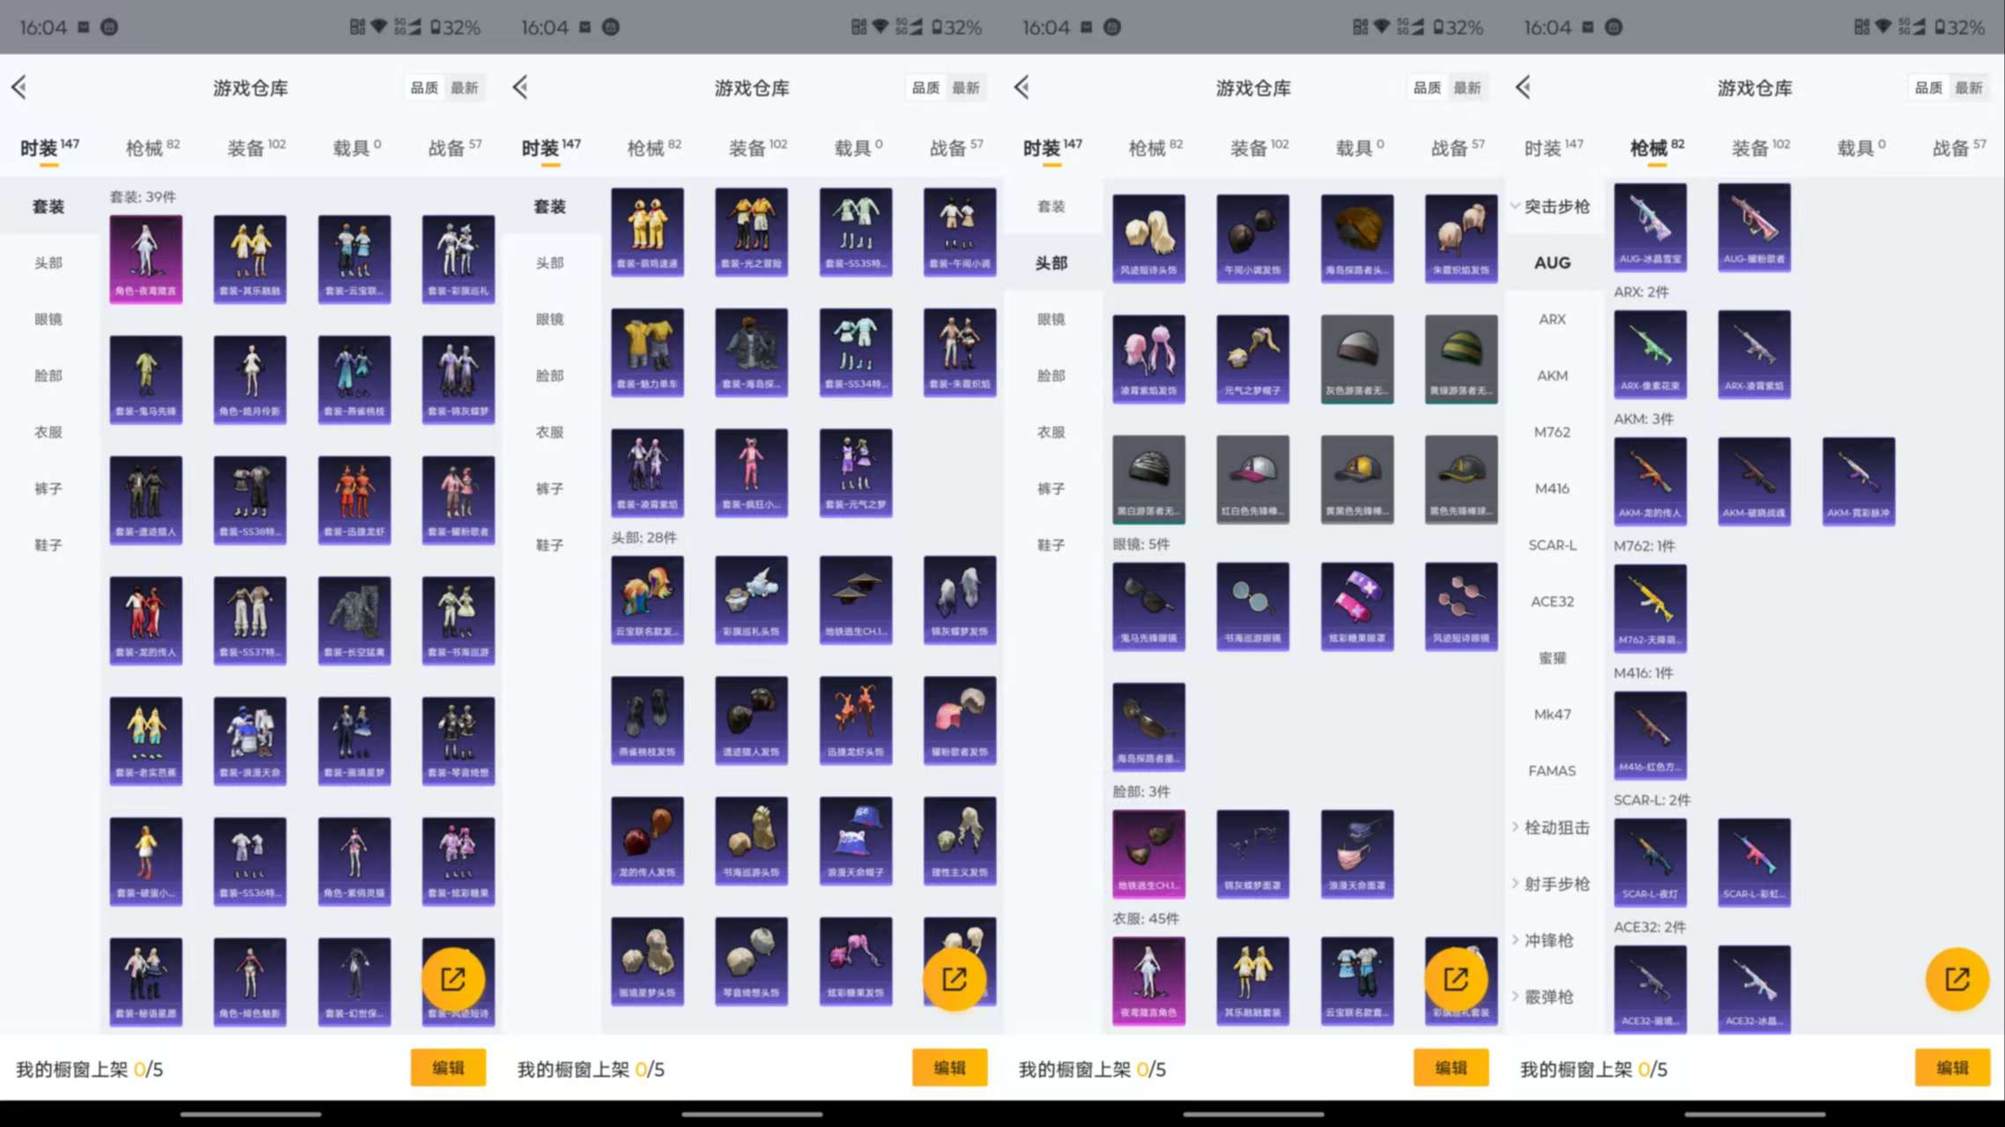Open the 套装-萌鸡速递 yellow chick outfit
This screenshot has width=2005, height=1127.
click(x=647, y=232)
